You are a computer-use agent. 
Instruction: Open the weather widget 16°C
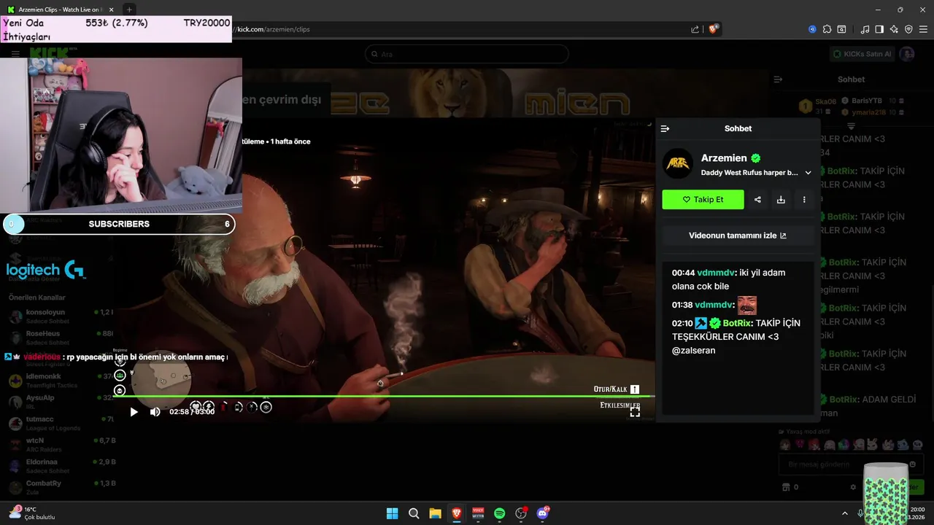click(33, 513)
